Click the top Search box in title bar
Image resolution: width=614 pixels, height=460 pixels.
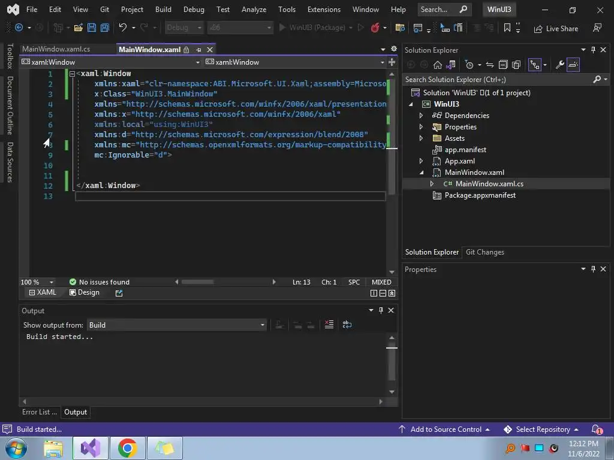click(444, 10)
